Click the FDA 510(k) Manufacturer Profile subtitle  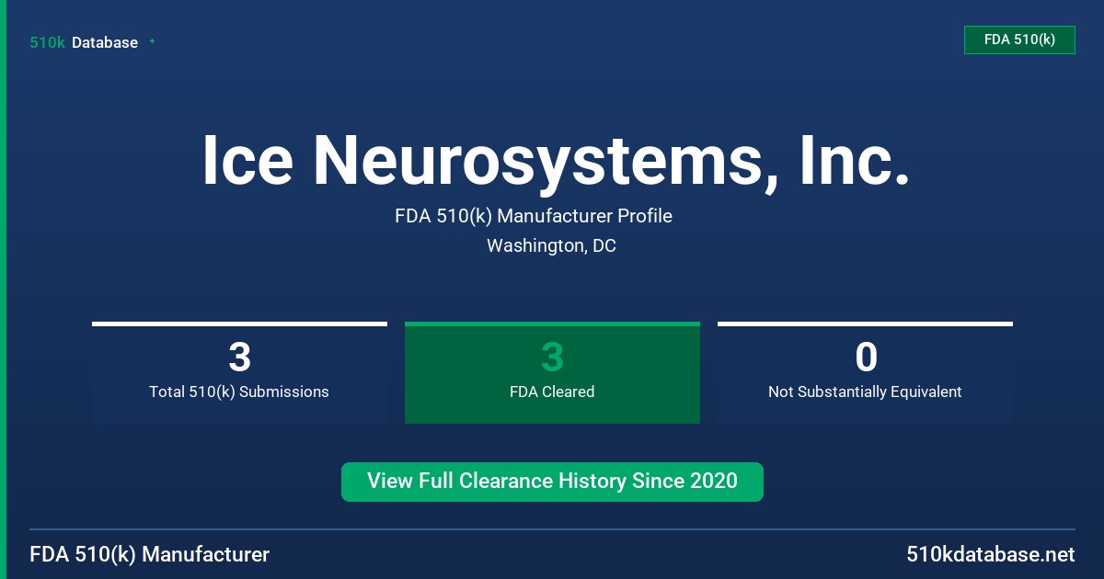pyautogui.click(x=534, y=216)
